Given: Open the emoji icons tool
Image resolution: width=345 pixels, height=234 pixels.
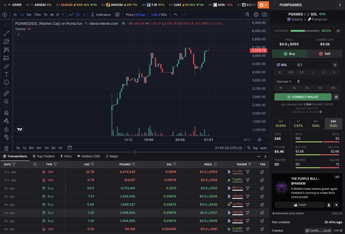Looking at the screenshot, I should 6,82.
